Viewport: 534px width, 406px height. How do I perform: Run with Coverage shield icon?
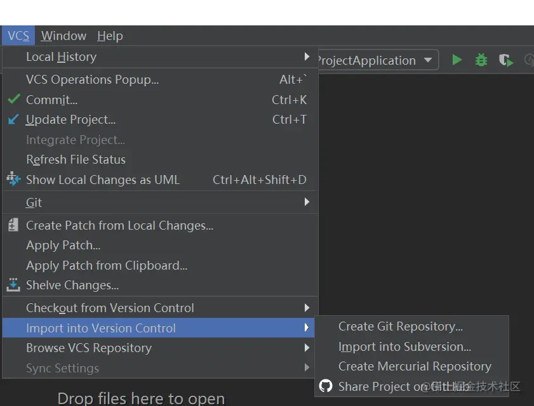pyautogui.click(x=506, y=60)
